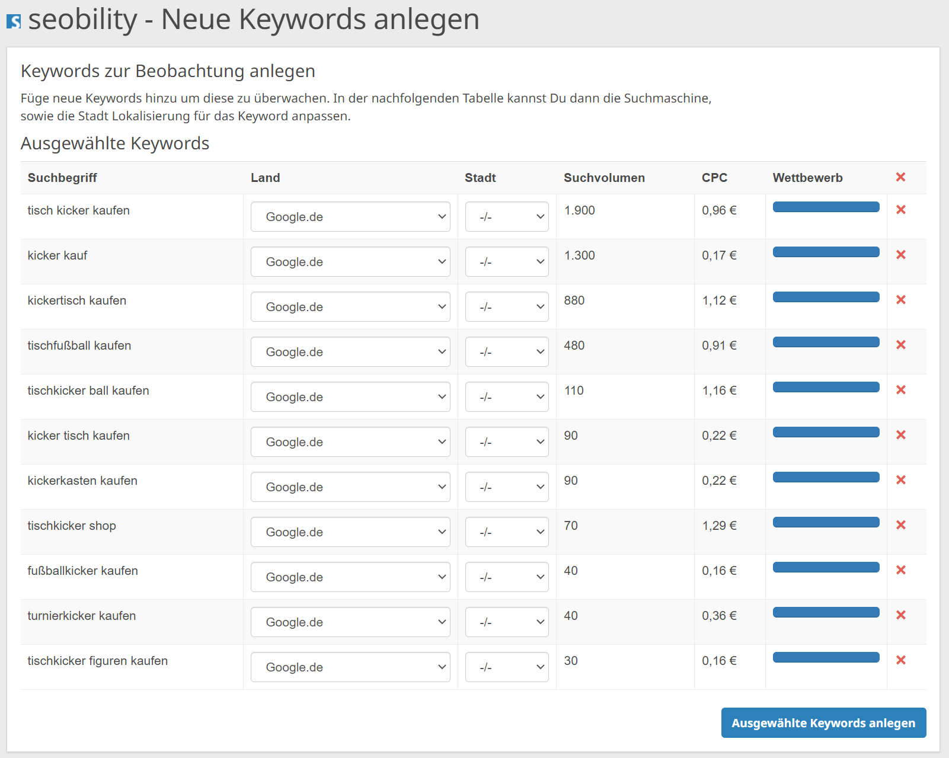Image resolution: width=949 pixels, height=758 pixels.
Task: Click CPC value '1,29 €'
Action: pos(719,526)
